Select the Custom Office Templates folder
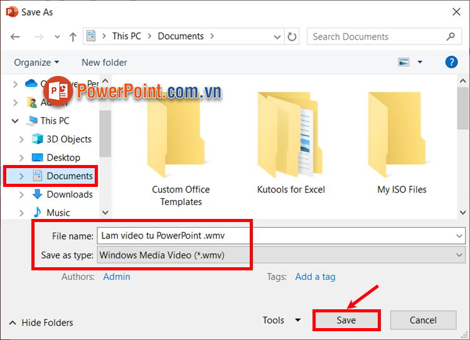This screenshot has height=340, width=470. [x=181, y=148]
